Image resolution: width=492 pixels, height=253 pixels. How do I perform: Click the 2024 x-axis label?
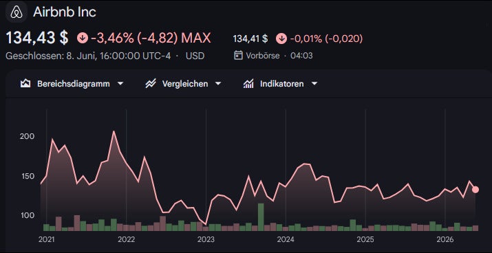pyautogui.click(x=286, y=240)
